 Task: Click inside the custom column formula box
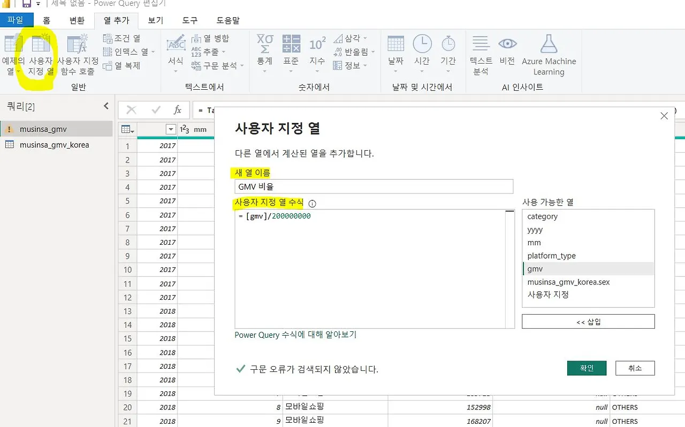[x=370, y=269]
